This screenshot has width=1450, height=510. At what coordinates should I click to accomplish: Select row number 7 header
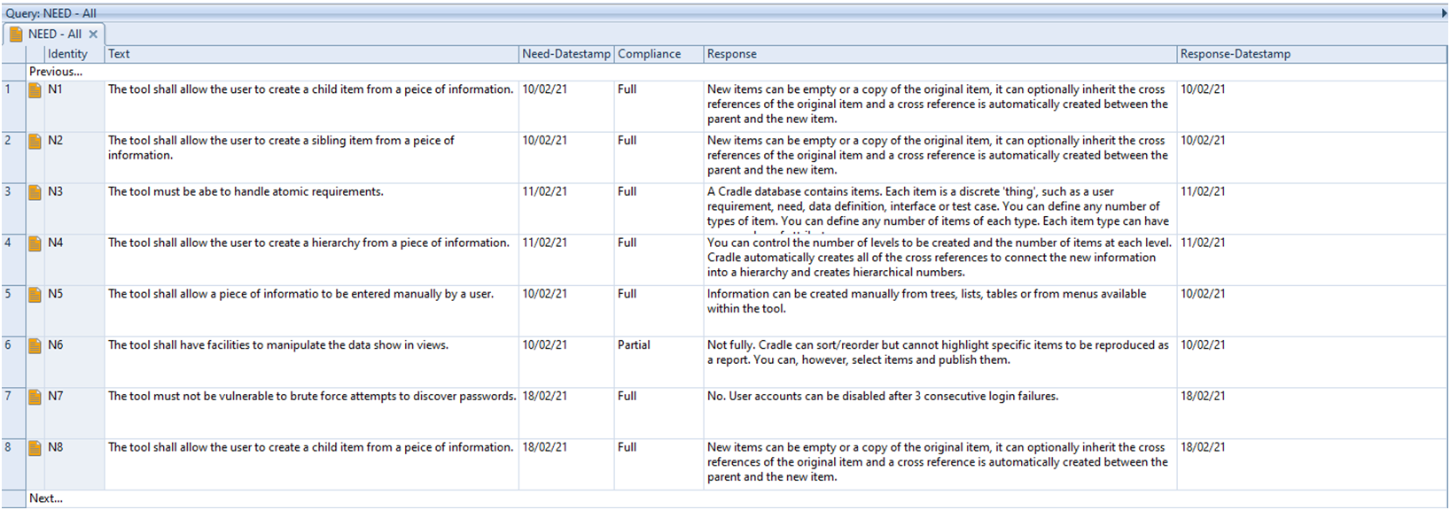(x=13, y=413)
